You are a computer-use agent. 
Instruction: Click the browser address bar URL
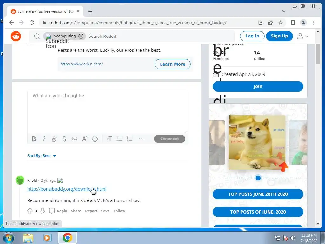click(138, 23)
